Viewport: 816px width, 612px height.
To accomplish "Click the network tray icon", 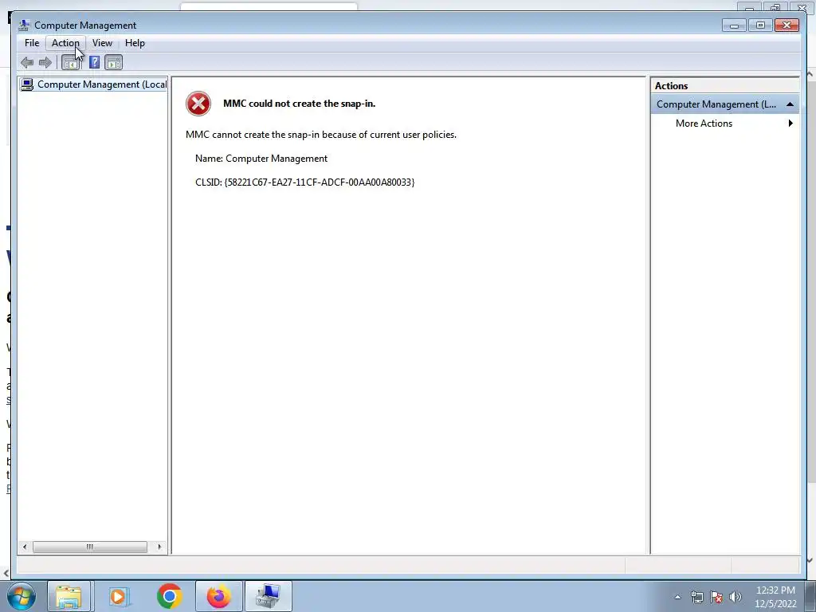I will 696,597.
